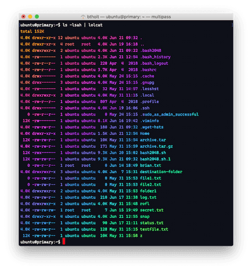This screenshot has height=271, width=252.
Task: Click the '.bashrc' file entry
Action: [x=148, y=69]
